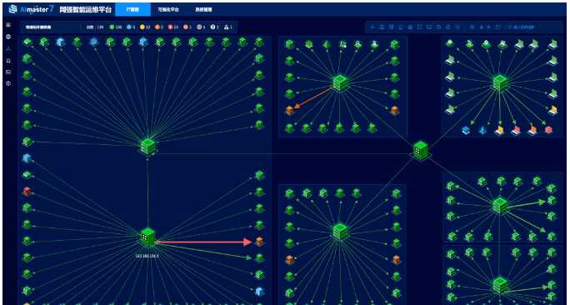
Task: Open the 系统管理 tab
Action: point(203,9)
